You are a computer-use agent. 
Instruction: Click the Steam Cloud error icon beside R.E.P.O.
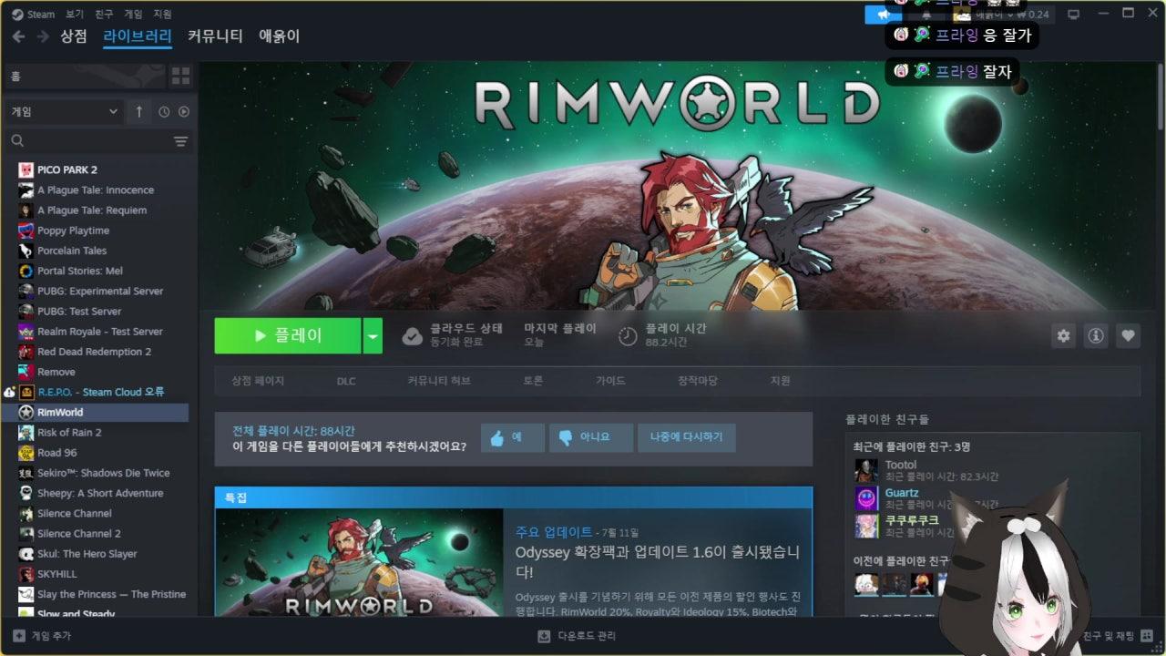pos(9,392)
